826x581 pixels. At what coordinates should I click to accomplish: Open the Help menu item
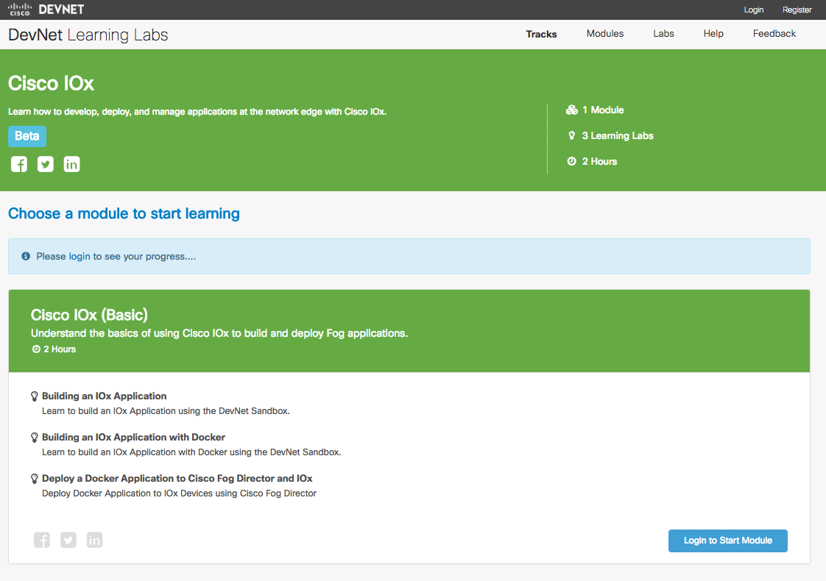713,34
